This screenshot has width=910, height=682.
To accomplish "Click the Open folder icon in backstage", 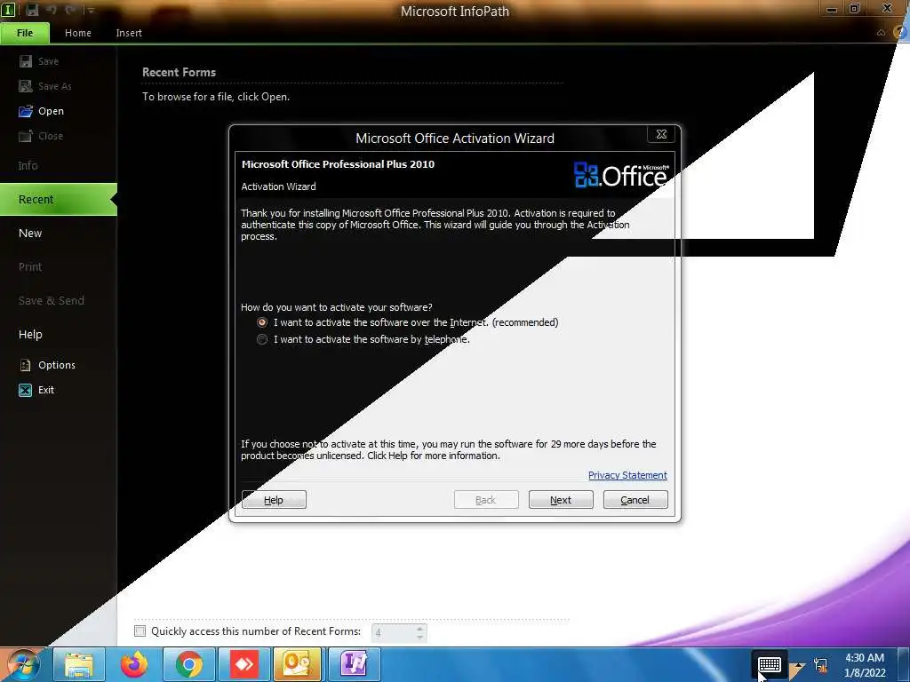I will [25, 111].
